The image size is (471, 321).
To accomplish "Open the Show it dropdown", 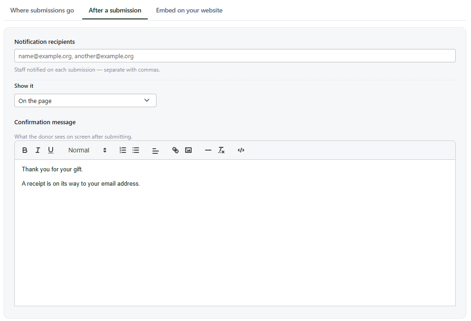I will [x=85, y=101].
